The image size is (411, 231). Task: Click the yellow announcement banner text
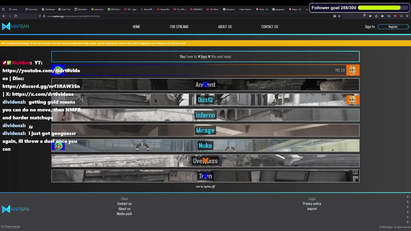point(93,43)
